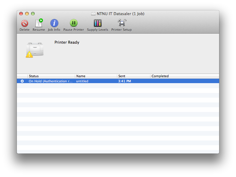Sort jobs by the Completed column
The width and height of the screenshot is (236, 177).
pos(185,76)
